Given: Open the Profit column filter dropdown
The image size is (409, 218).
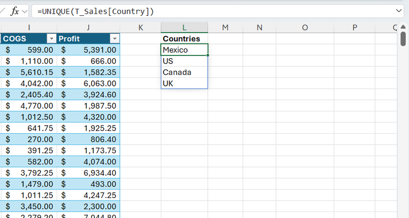Looking at the screenshot, I should pos(115,39).
